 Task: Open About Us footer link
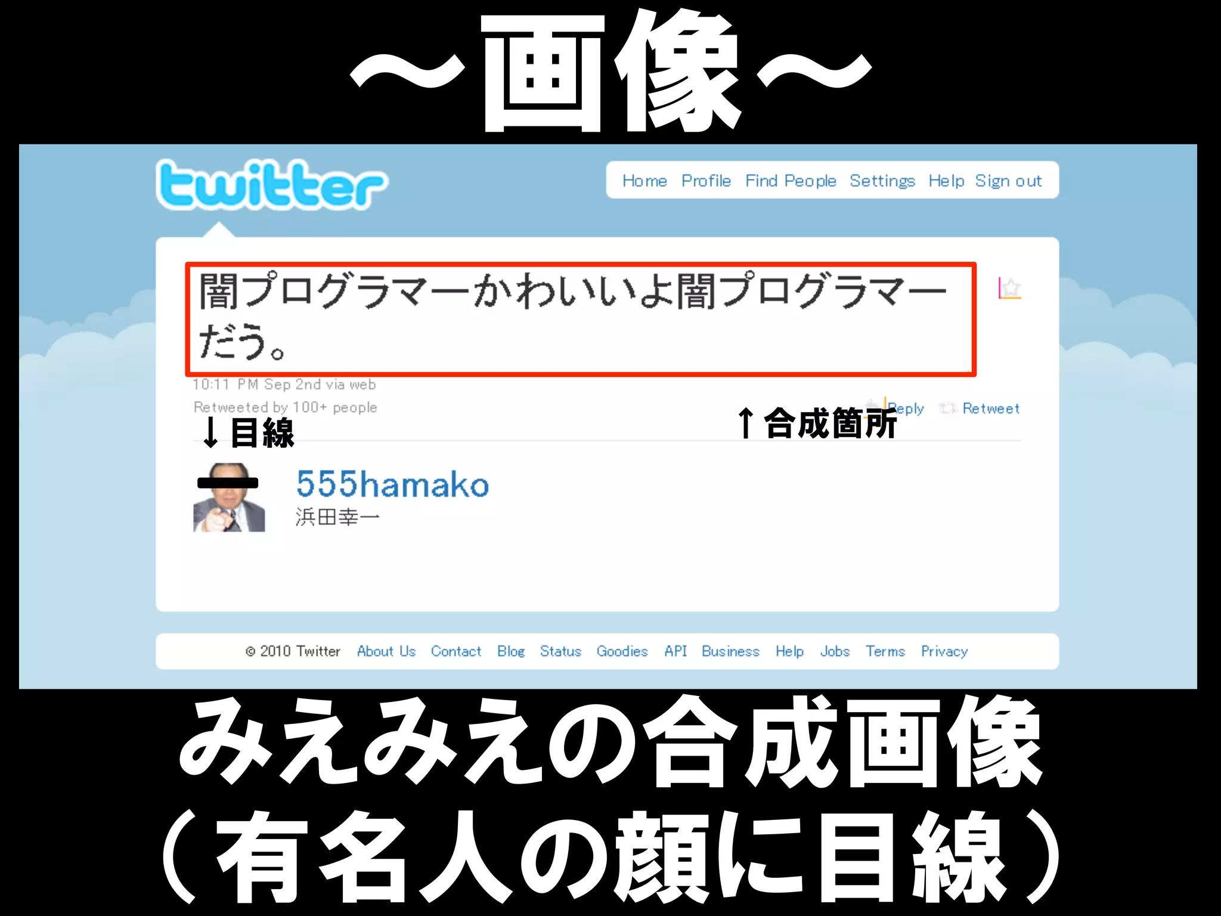pyautogui.click(x=386, y=651)
